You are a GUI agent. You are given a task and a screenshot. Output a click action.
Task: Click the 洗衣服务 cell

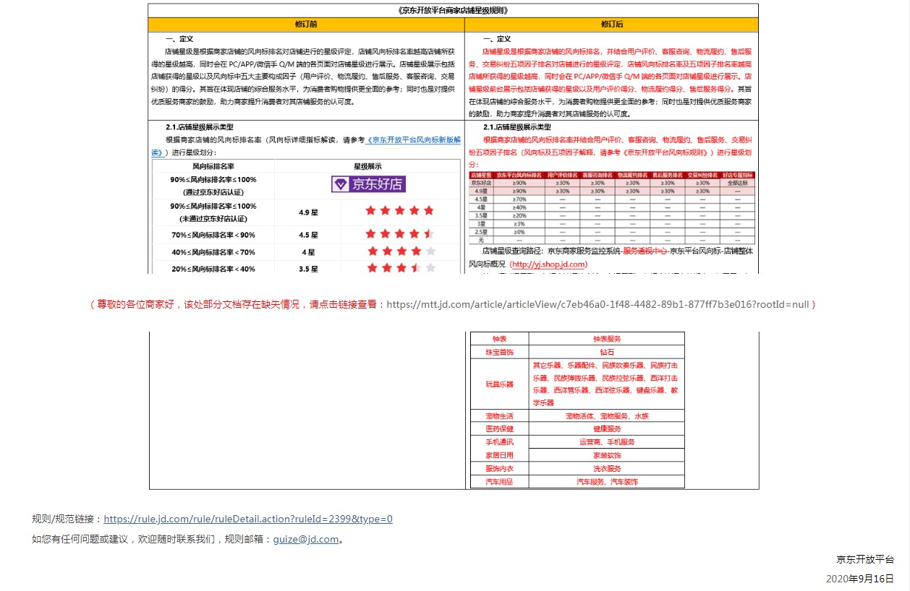[x=607, y=468]
